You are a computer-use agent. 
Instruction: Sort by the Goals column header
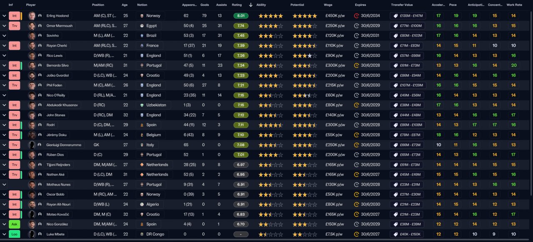pos(204,5)
